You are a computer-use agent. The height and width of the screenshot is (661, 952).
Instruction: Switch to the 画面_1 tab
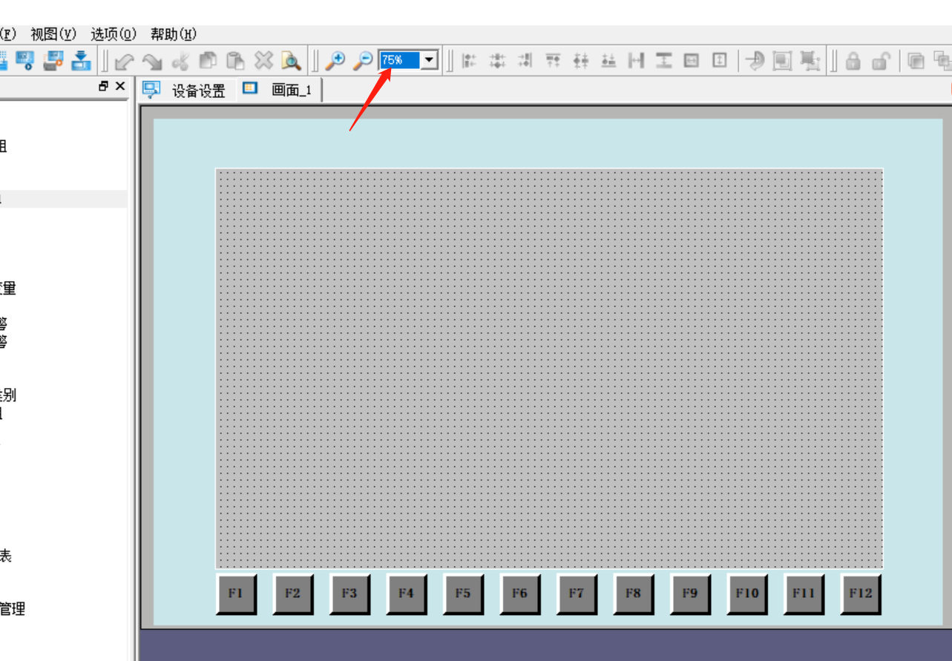279,91
